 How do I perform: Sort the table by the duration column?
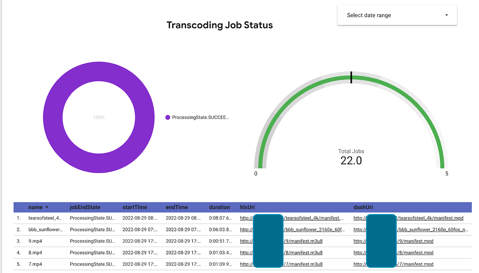coord(219,207)
